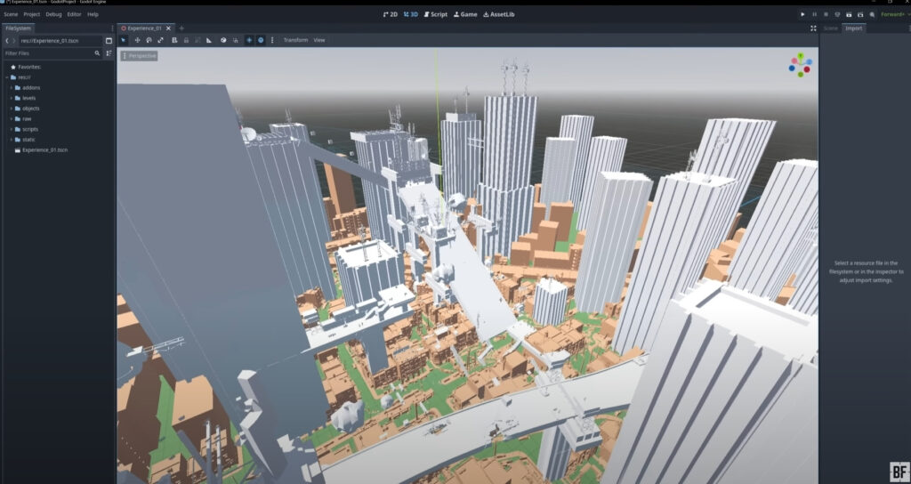Switch workspace to the Script editor

click(x=435, y=14)
